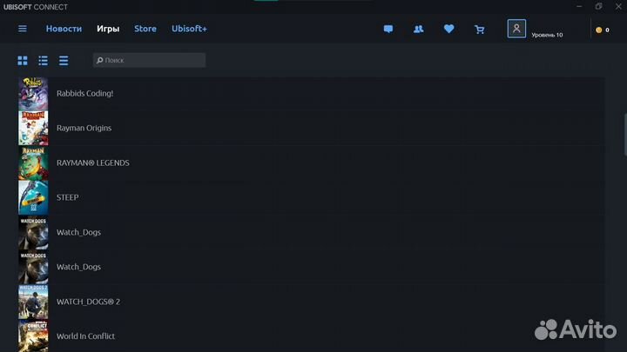Select the Игры tab
The image size is (627, 352).
(108, 29)
